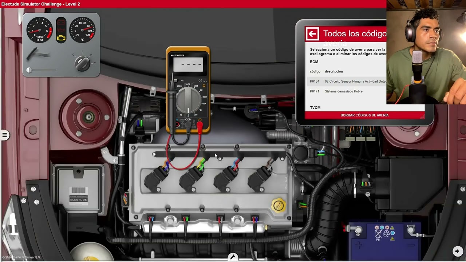This screenshot has height=262, width=466.
Task: Click the left strut tower mount
Action: point(88,117)
